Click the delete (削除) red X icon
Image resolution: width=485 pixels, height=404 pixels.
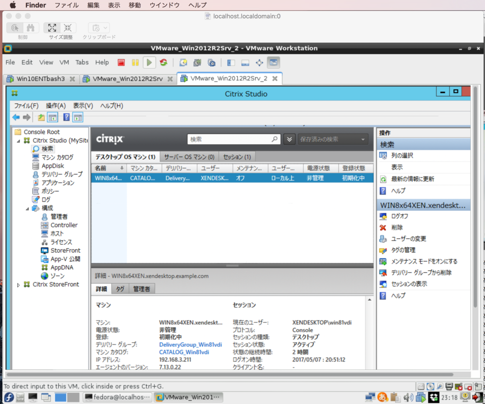tap(383, 228)
